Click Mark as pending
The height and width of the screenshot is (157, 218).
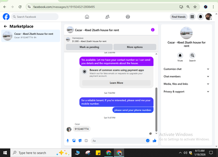click(x=89, y=47)
